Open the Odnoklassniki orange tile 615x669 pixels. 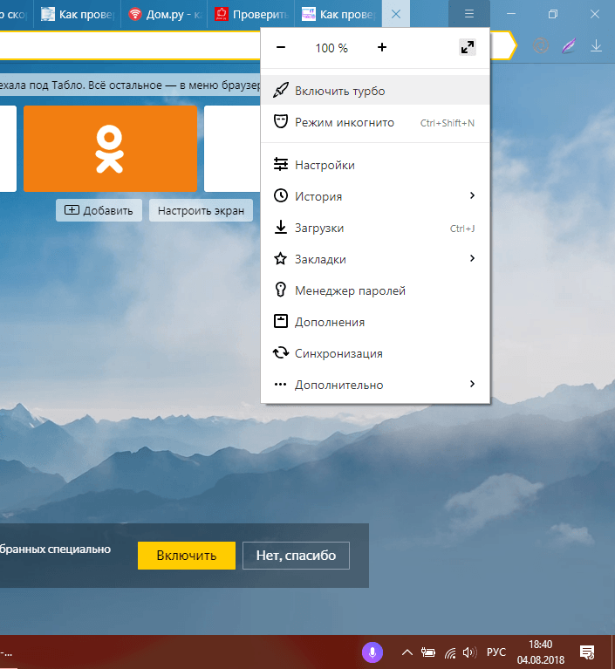[x=110, y=148]
